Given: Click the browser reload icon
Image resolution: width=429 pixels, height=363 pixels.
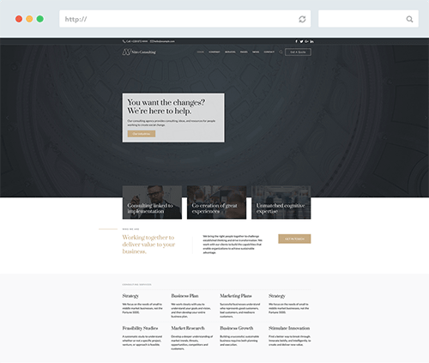Looking at the screenshot, I should [x=302, y=19].
